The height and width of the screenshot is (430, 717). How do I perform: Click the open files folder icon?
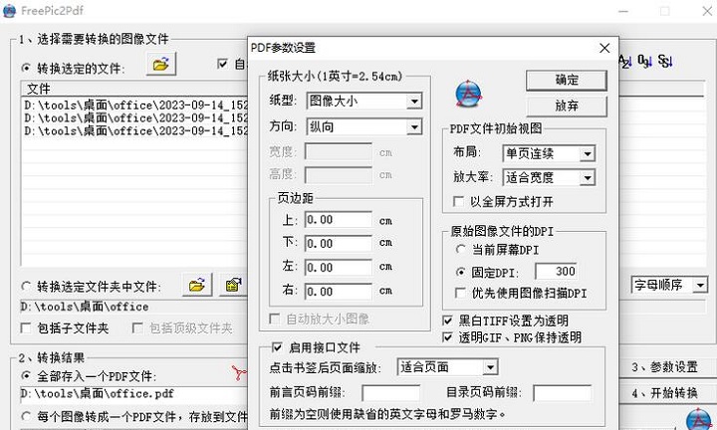pos(161,65)
